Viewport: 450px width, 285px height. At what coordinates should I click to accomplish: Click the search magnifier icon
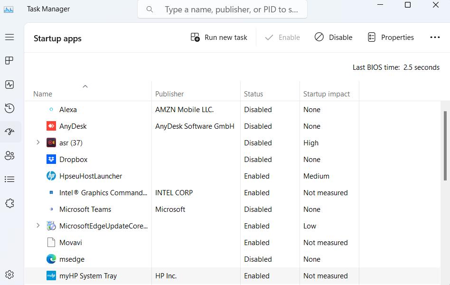tap(150, 9)
